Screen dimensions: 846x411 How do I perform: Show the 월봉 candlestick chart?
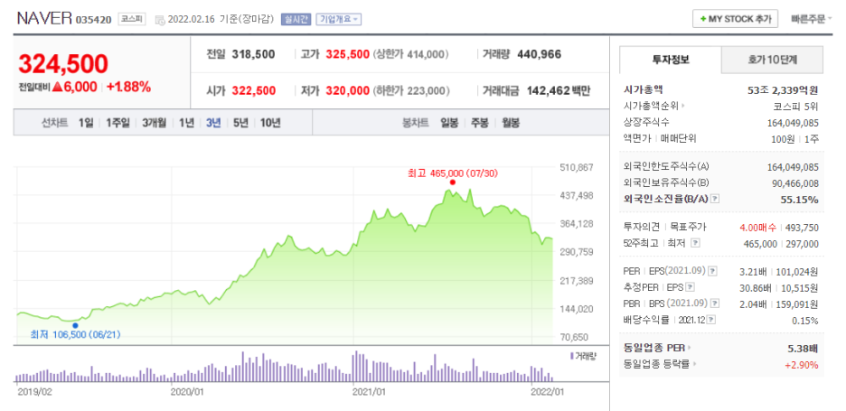pyautogui.click(x=511, y=123)
